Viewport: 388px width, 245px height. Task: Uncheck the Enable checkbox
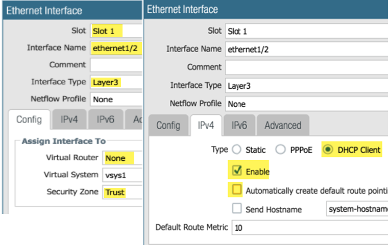pos(237,171)
